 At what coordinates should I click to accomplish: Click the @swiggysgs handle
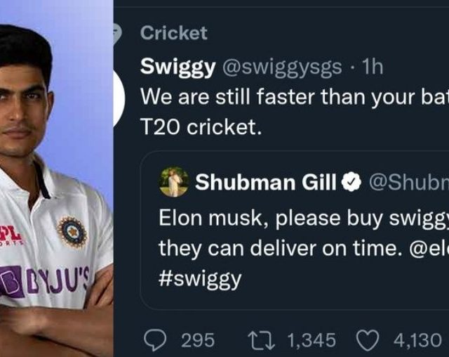[282, 66]
